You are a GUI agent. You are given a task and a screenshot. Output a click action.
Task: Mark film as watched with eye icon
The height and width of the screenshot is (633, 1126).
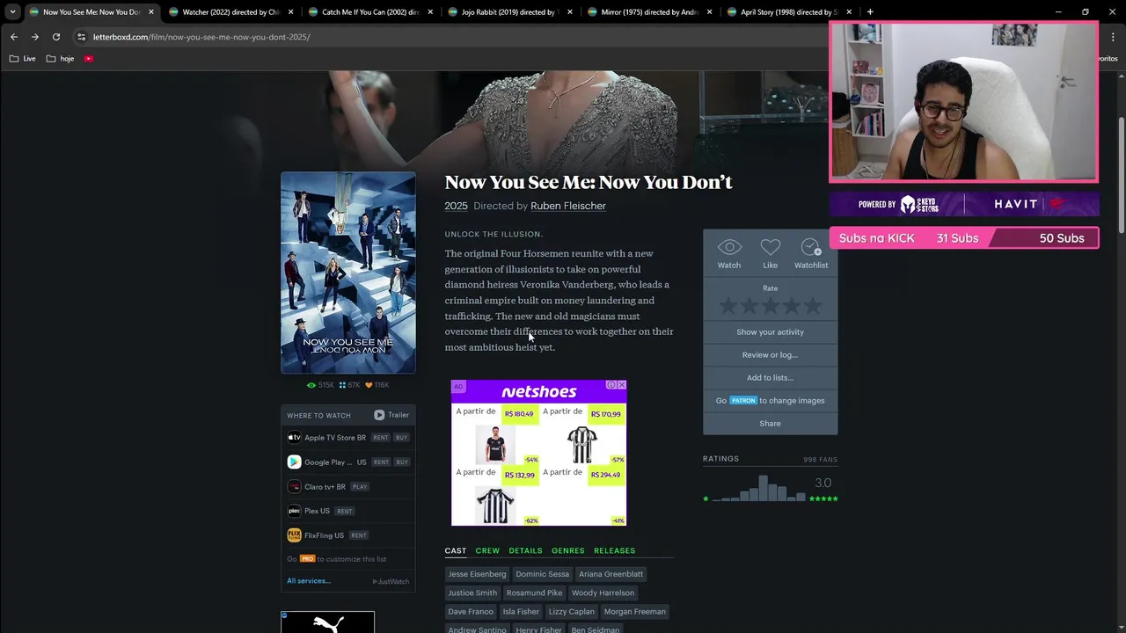[729, 248]
